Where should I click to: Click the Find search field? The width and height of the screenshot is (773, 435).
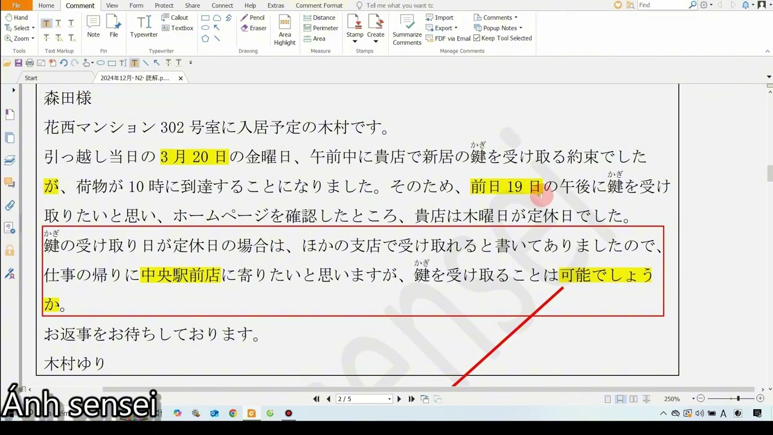pyautogui.click(x=662, y=5)
